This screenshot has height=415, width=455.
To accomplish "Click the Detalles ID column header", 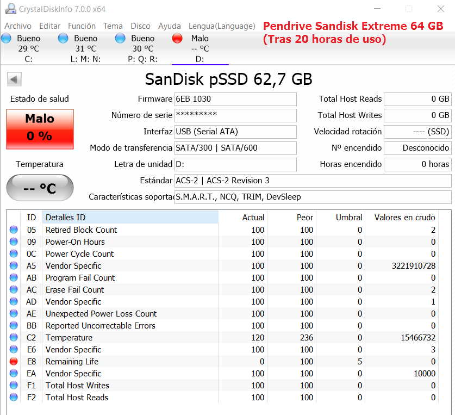I will tap(130, 217).
